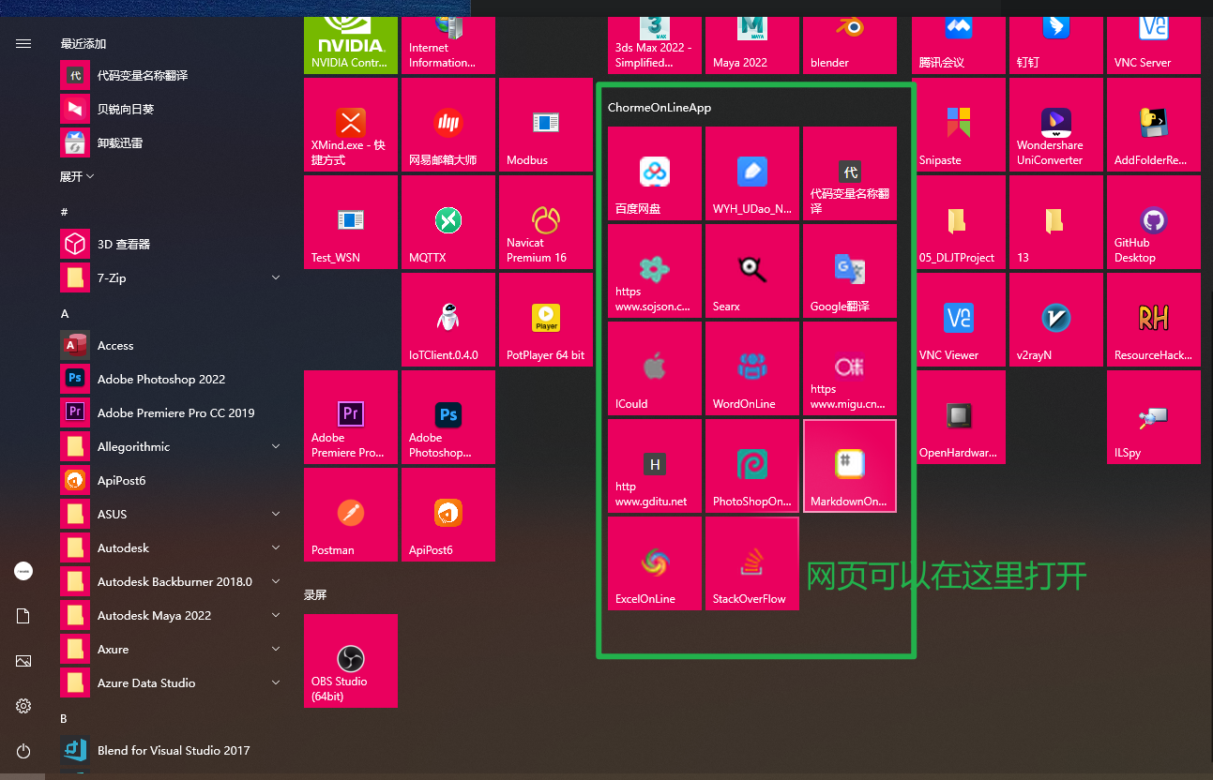Open the Google翻译 tile
This screenshot has height=780, width=1213.
click(850, 271)
